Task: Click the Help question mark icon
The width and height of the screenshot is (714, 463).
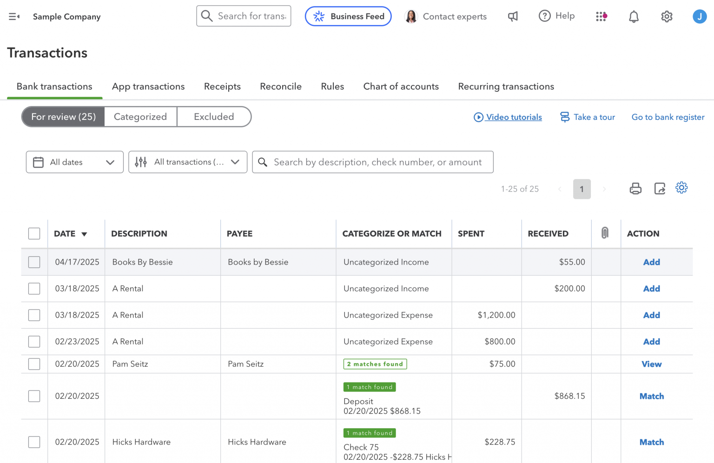Action: (x=544, y=16)
